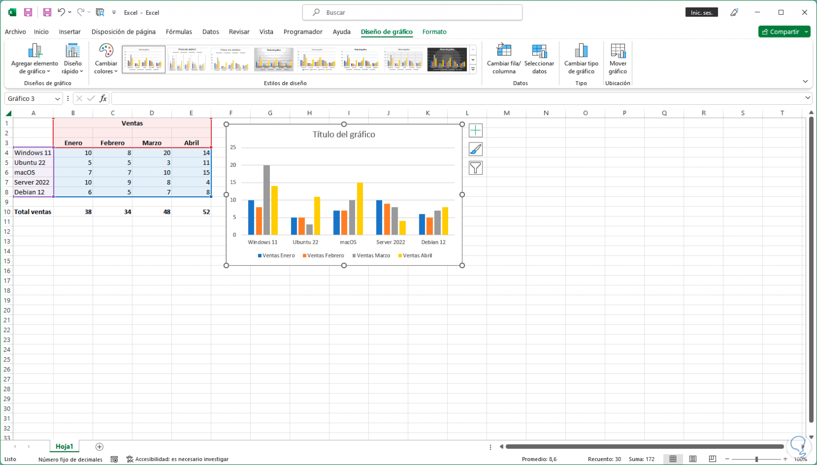Expand the formula bar

808,98
